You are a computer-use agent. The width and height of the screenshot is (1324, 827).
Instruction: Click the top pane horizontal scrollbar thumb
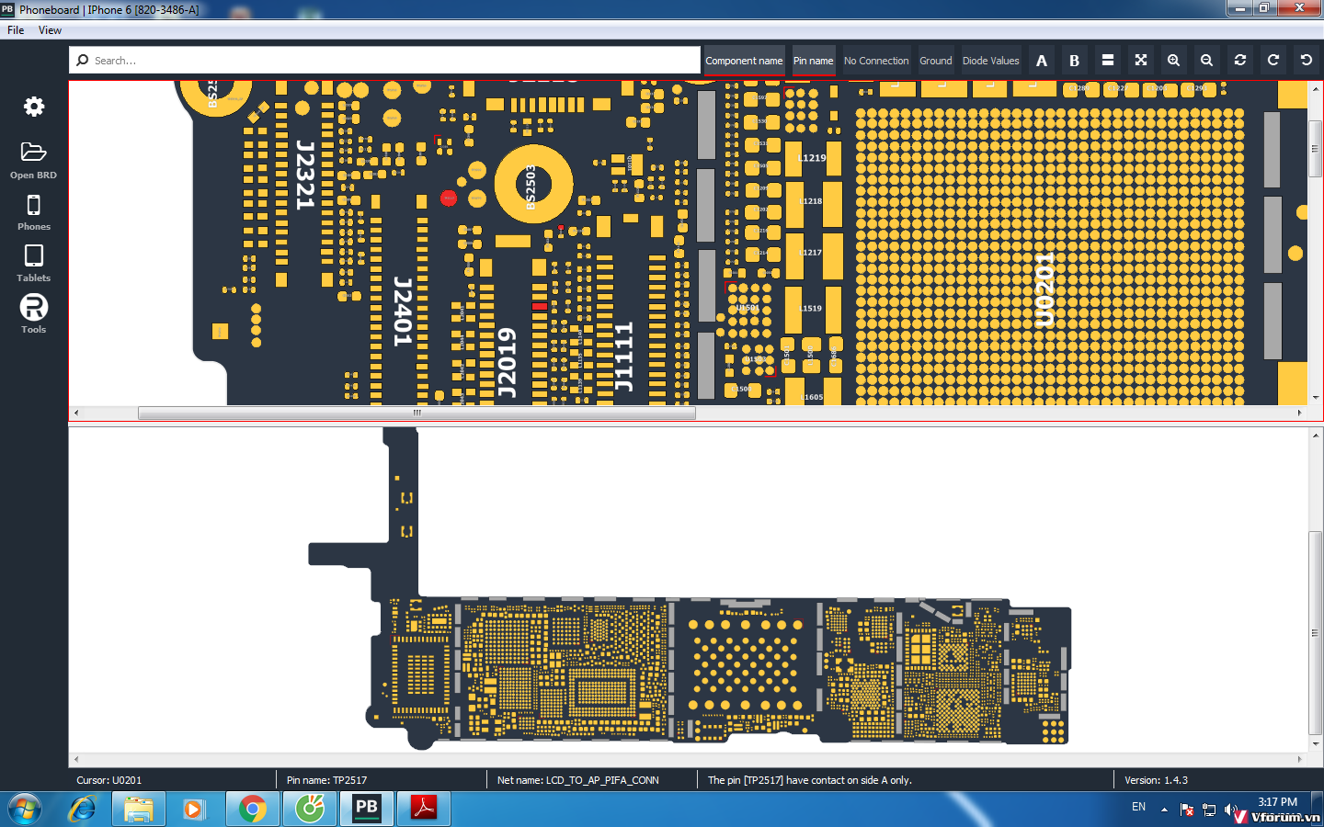pyautogui.click(x=417, y=413)
